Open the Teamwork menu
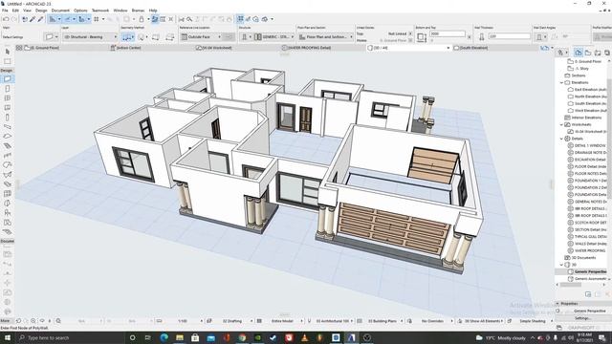Screen dimensions: 612x344 [x=100, y=11]
